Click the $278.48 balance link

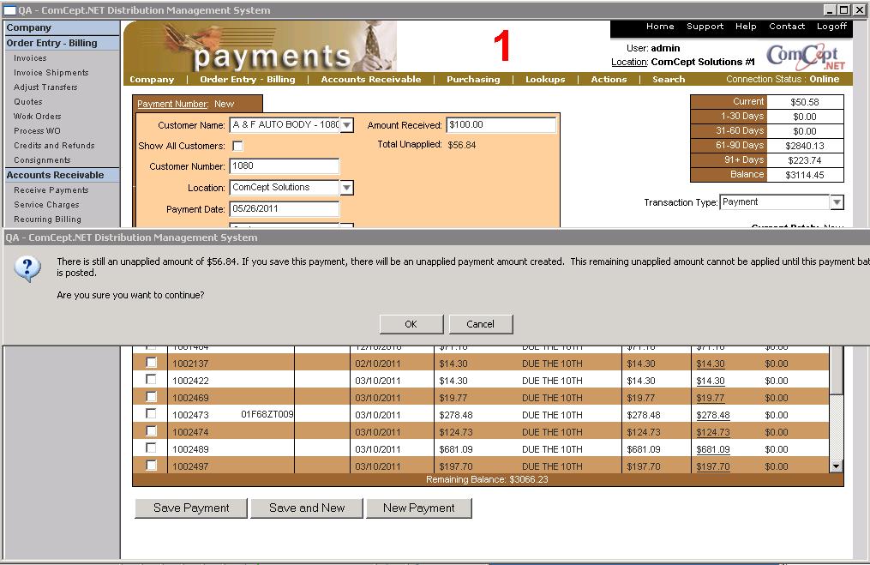pos(712,415)
